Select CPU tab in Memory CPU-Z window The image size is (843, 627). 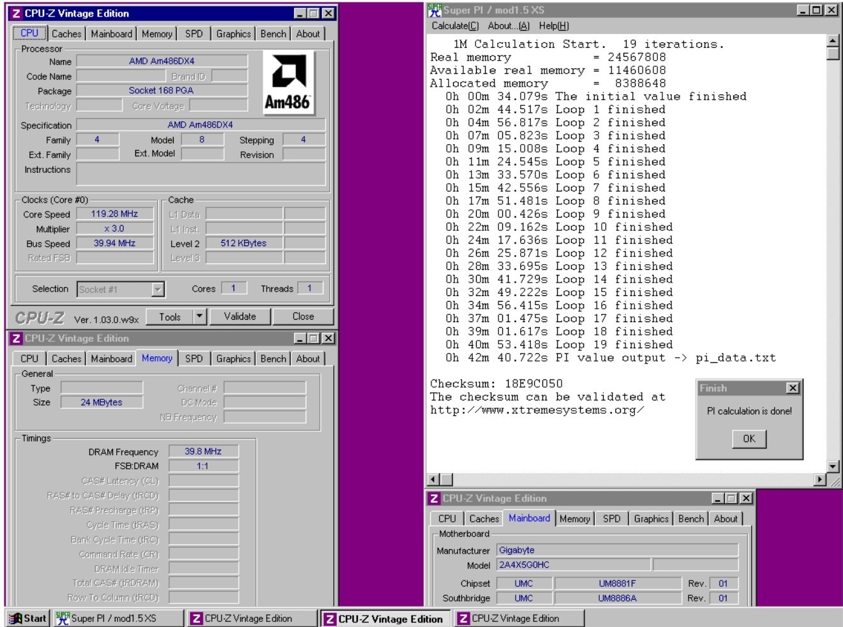[x=29, y=359]
